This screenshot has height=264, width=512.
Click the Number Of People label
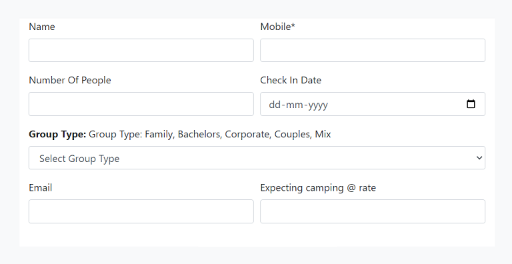pyautogui.click(x=70, y=80)
